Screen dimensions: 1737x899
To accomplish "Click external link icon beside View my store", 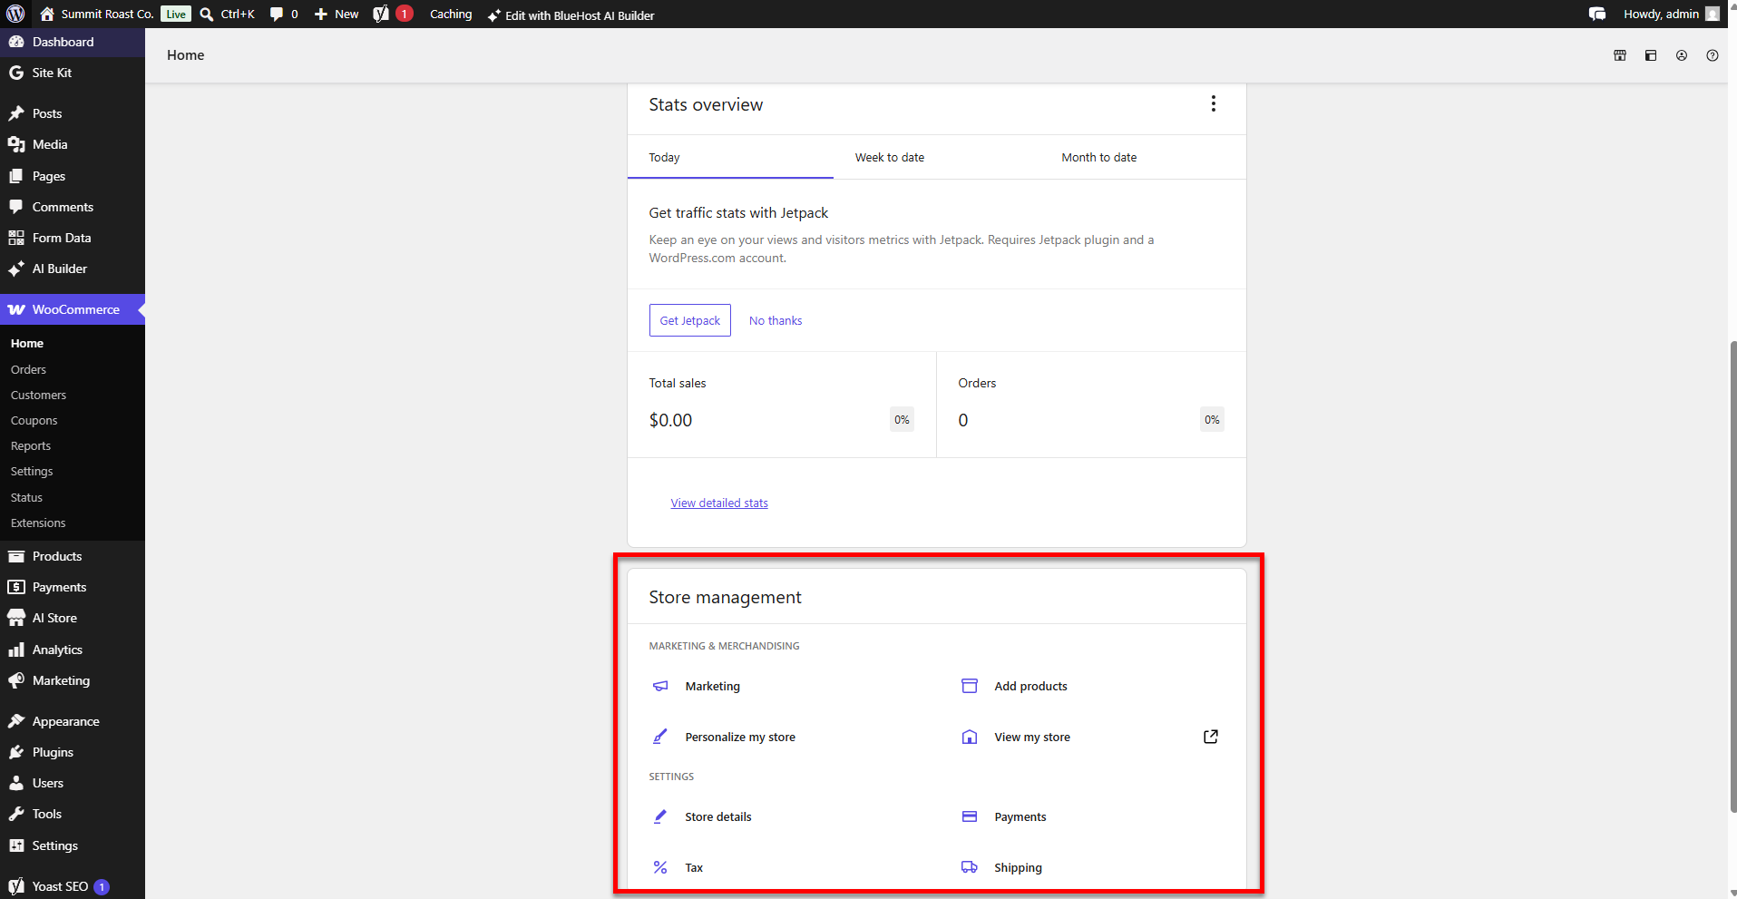I will (1210, 737).
